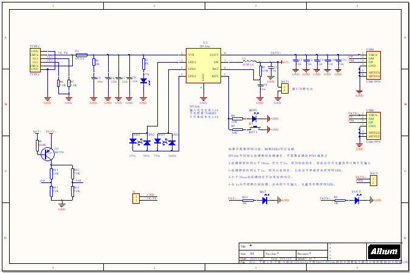Image resolution: width=410 pixels, height=273 pixels.
Task: Click resistor R4 near the BAT+ node
Action: tap(261, 71)
